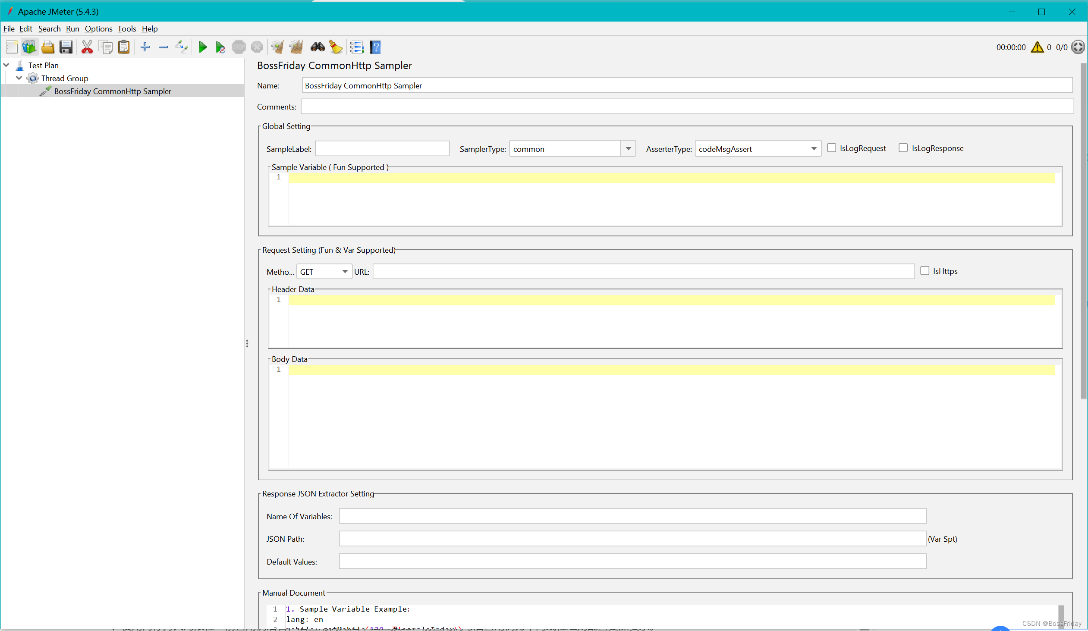Enable the IsLogResponse checkbox
The image size is (1088, 631).
click(903, 148)
